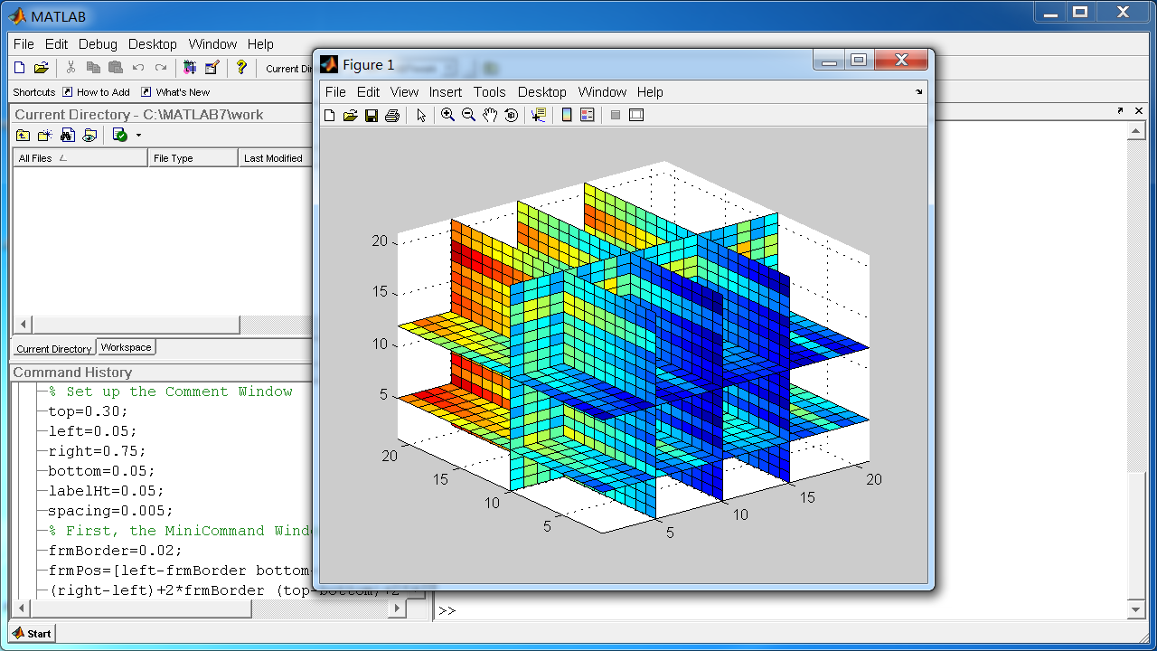Click the Find Files binoculars icon

(68, 136)
